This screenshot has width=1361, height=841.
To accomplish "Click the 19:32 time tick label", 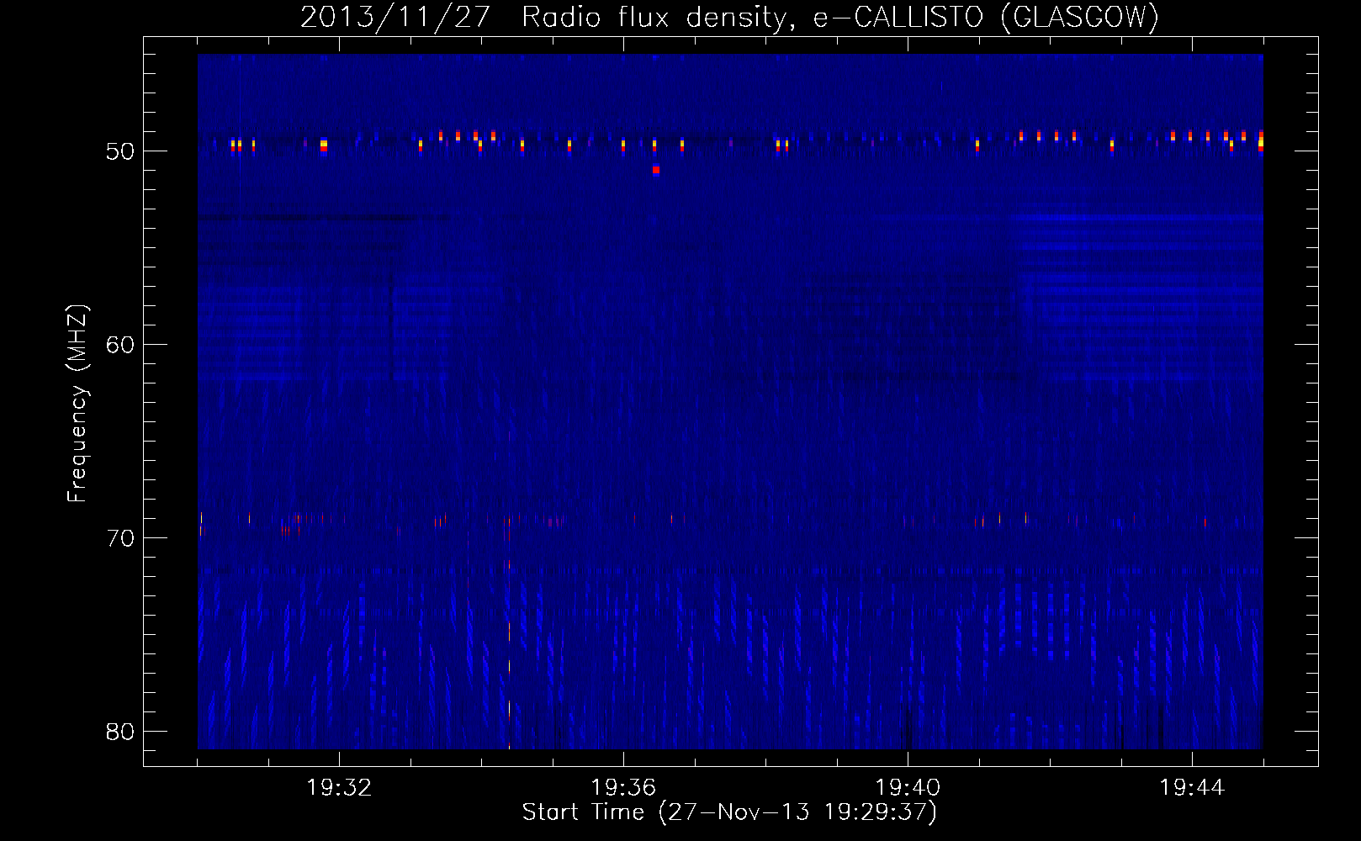I will click(x=339, y=788).
